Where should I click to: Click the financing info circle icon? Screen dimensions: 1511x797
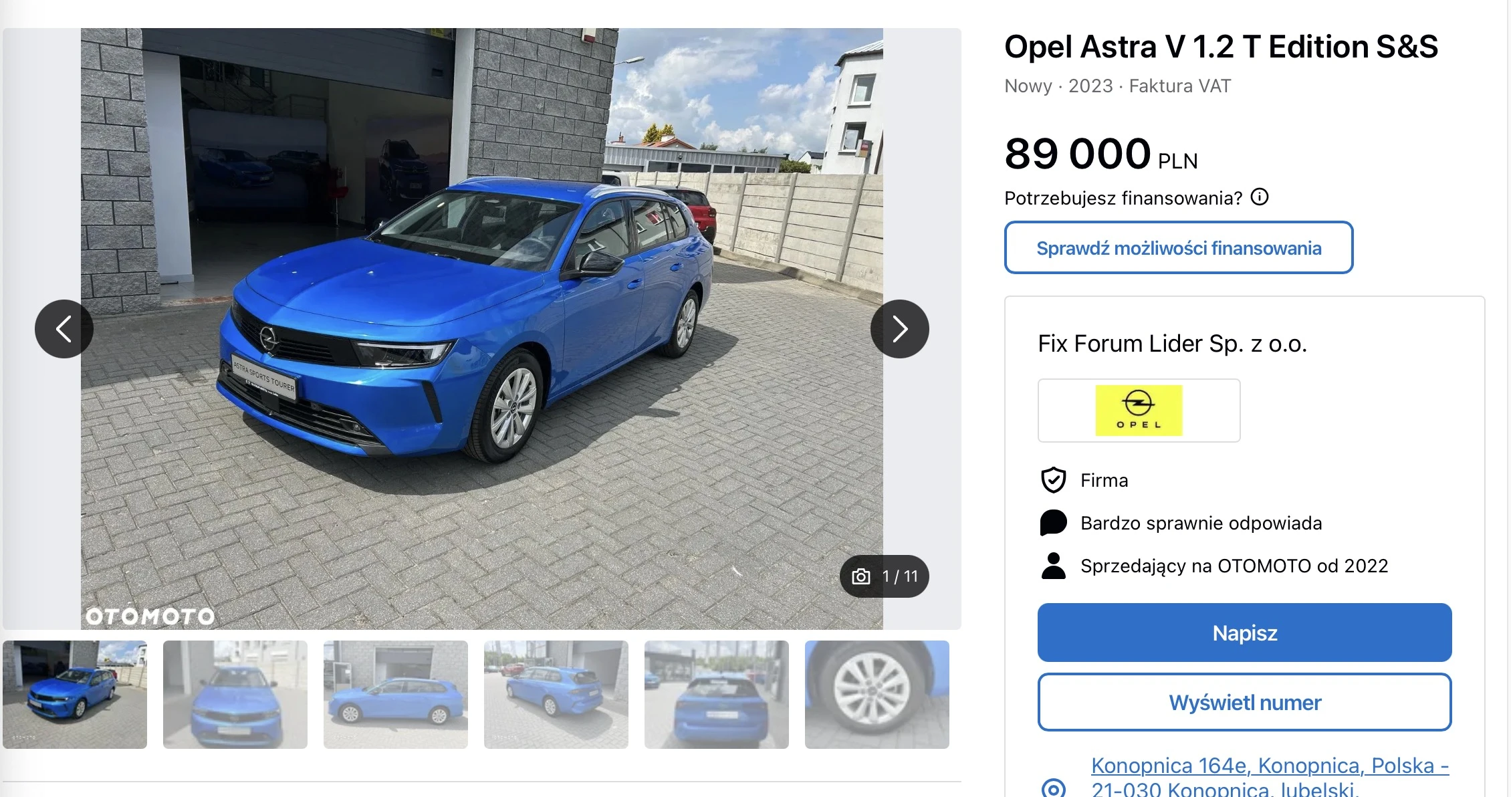coord(1260,197)
